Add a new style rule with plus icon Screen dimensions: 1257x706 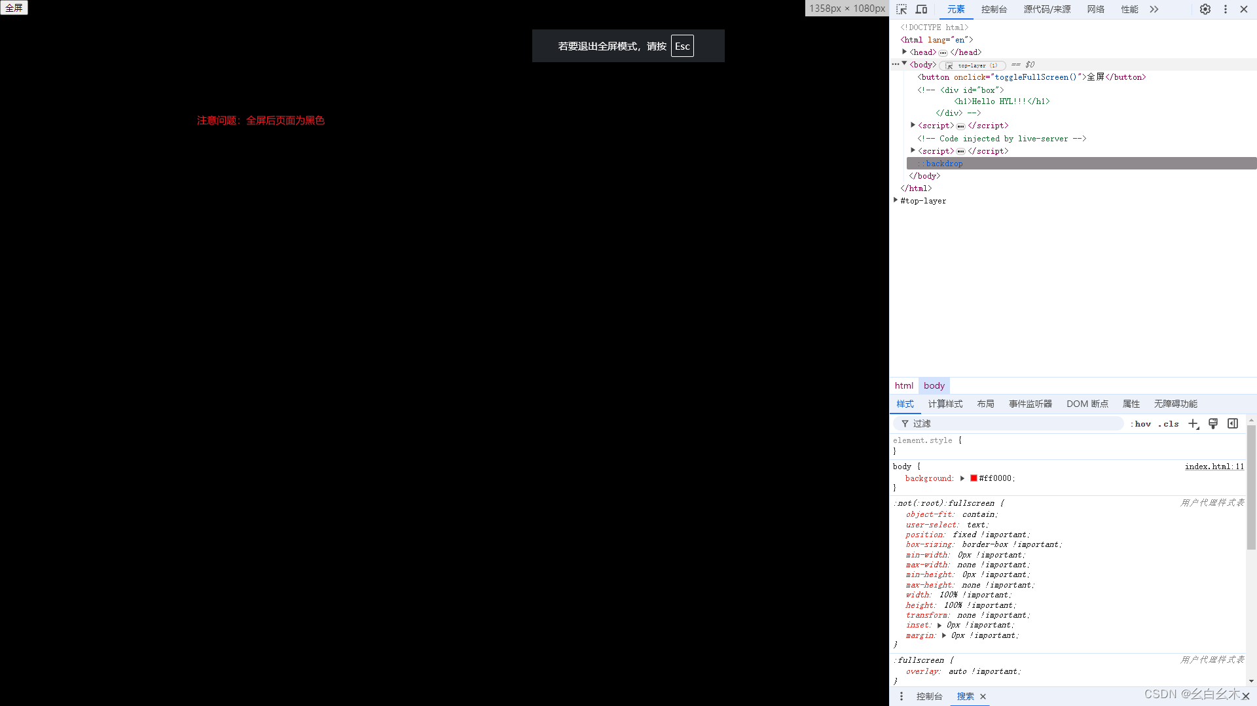pyautogui.click(x=1193, y=424)
